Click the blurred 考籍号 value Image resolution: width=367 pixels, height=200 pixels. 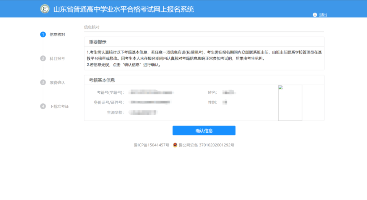151,93
